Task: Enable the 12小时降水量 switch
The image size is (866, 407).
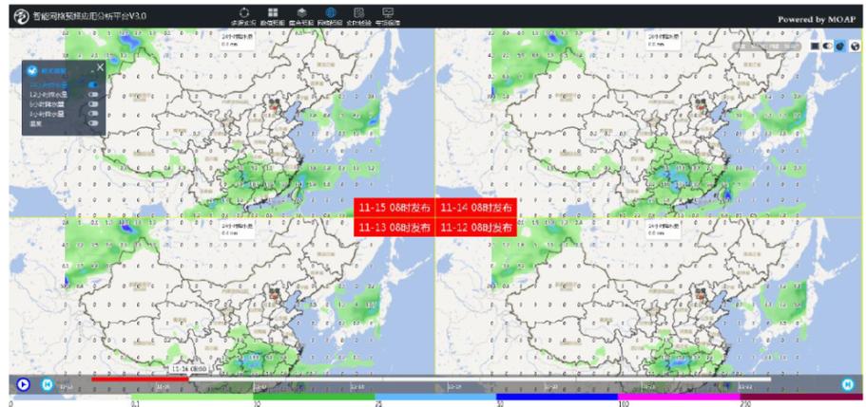Action: click(x=93, y=94)
